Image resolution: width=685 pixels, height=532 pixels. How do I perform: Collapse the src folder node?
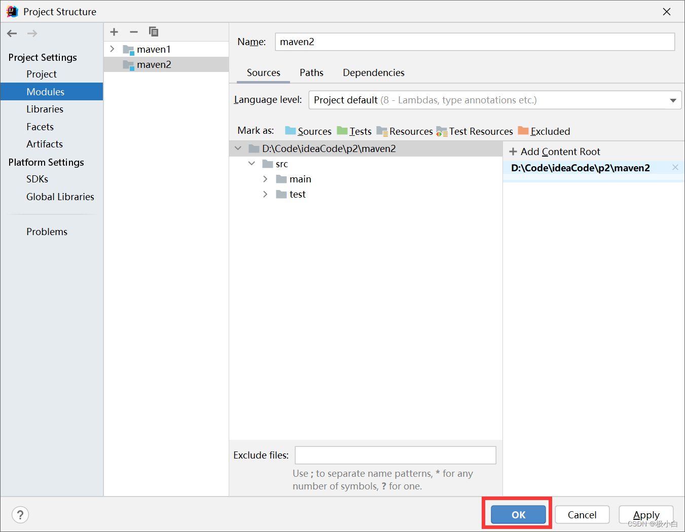(252, 164)
